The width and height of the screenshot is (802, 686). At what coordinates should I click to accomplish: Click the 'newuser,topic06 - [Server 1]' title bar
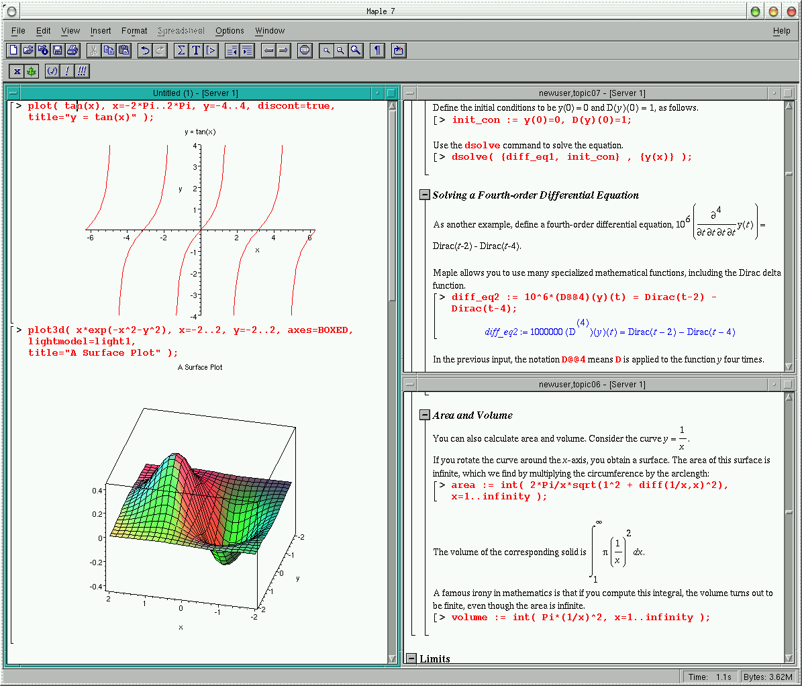click(x=592, y=385)
